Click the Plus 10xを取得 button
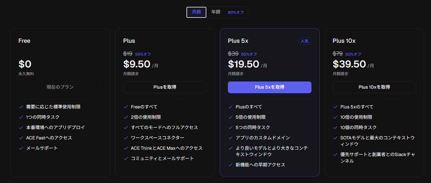This screenshot has height=183, width=431. [374, 87]
